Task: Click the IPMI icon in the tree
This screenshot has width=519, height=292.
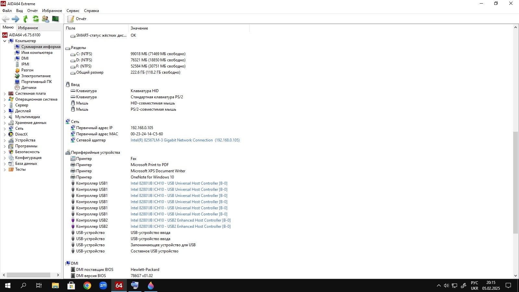Action: 17,64
